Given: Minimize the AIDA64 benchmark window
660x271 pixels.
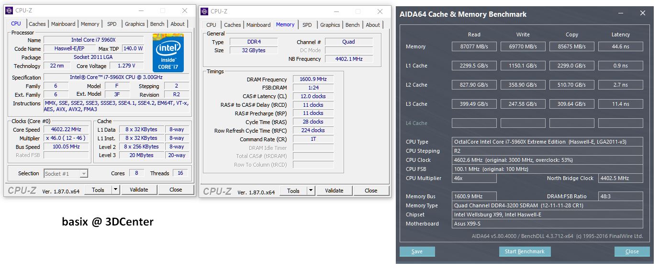Looking at the screenshot, I should click(x=621, y=14).
